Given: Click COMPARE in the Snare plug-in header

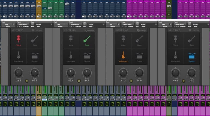Looking at the screenshot, I should click(x=183, y=26).
